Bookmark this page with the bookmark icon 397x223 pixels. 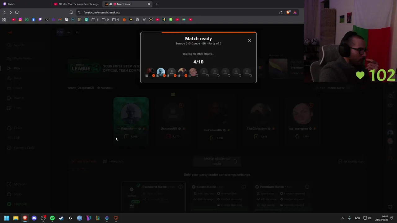pos(71,12)
